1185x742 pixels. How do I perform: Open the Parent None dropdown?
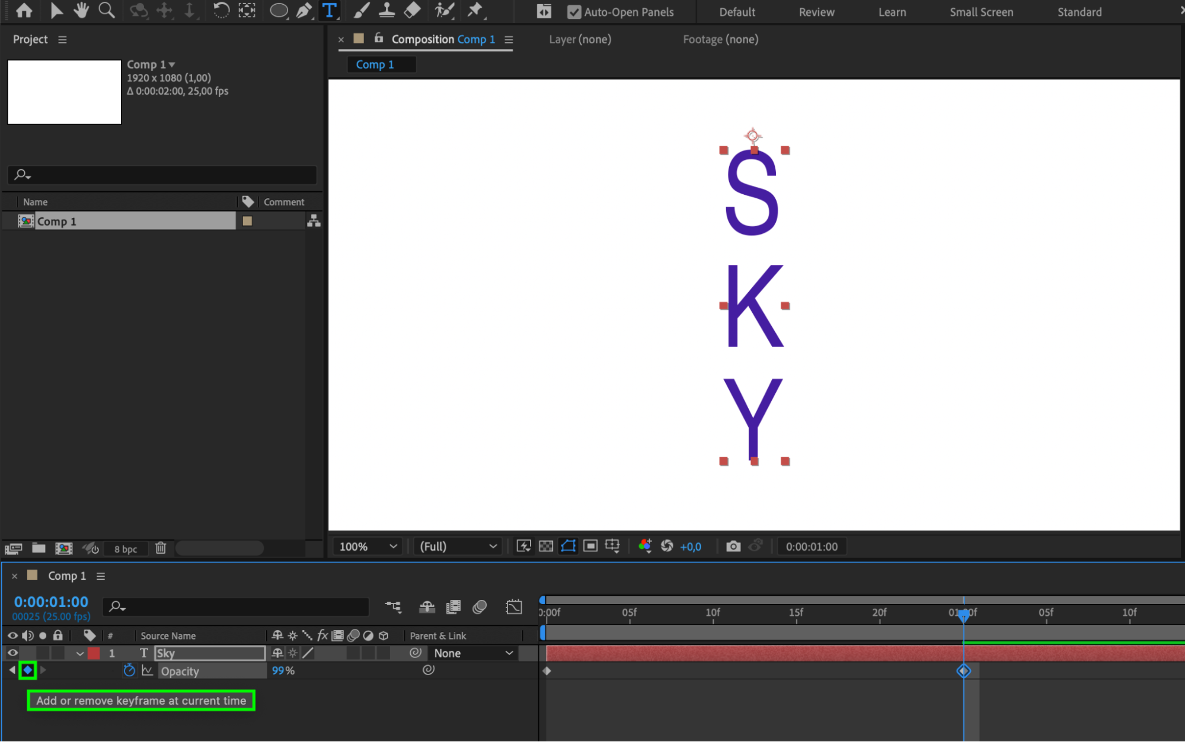click(472, 653)
